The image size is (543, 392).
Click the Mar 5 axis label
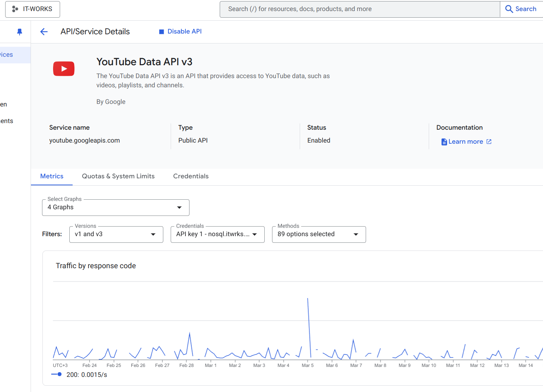(x=308, y=365)
